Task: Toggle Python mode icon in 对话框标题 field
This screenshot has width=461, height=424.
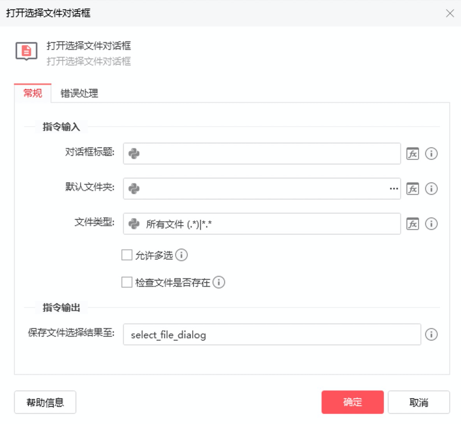Action: tap(134, 154)
